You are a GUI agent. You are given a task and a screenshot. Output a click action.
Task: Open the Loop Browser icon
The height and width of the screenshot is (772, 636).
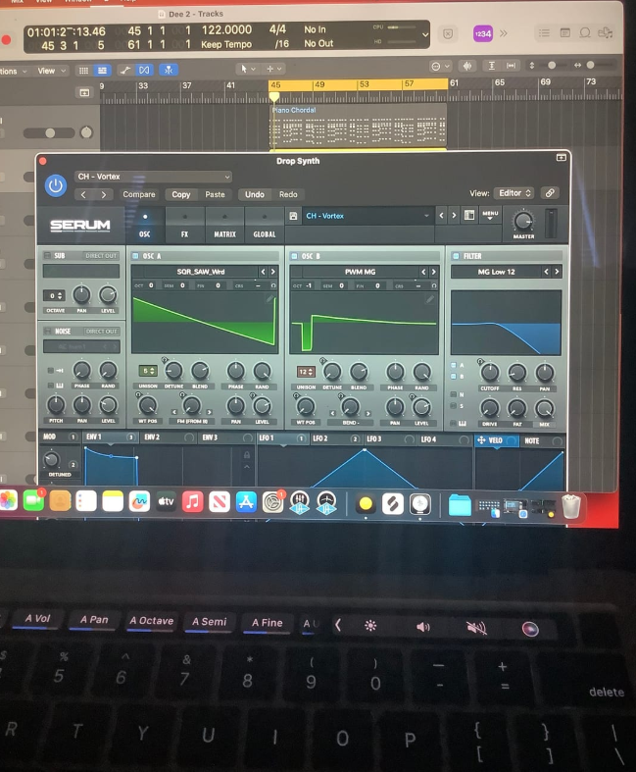tap(585, 33)
